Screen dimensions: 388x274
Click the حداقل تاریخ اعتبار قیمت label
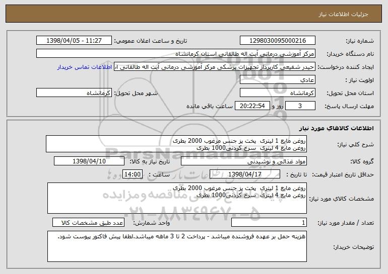tap(343, 175)
